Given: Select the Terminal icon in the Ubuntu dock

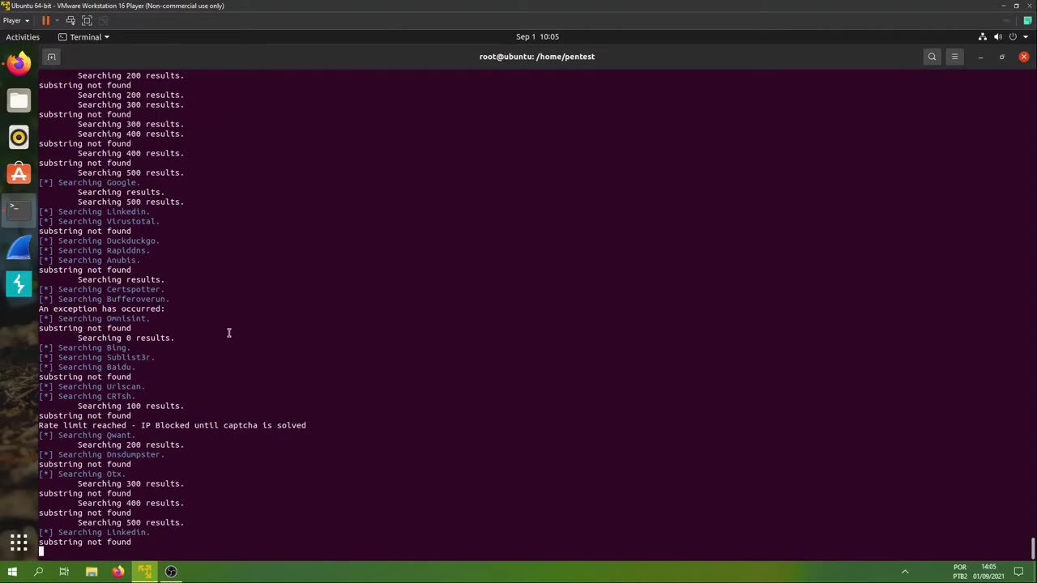Looking at the screenshot, I should pyautogui.click(x=19, y=210).
